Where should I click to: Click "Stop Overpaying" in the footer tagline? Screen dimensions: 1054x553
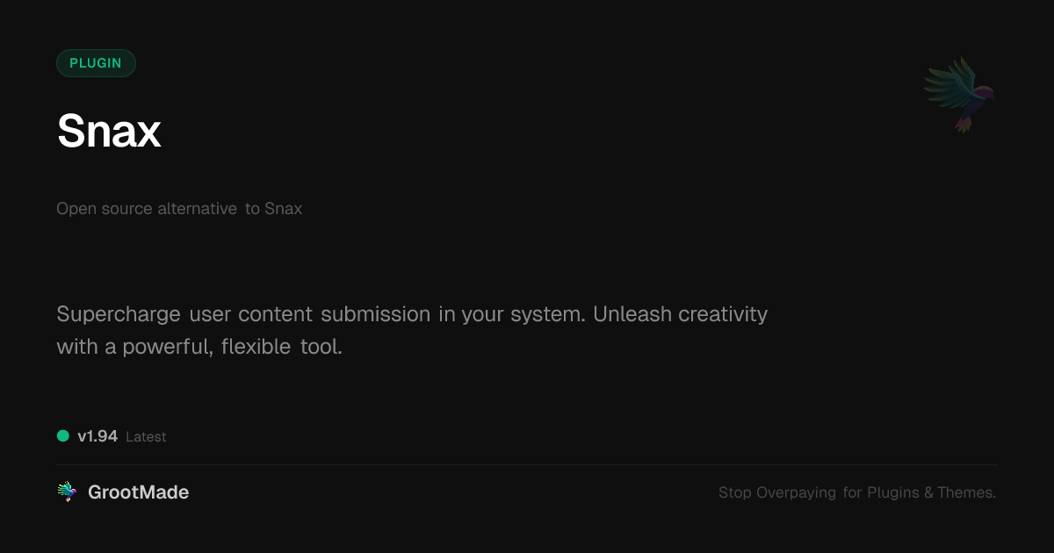(777, 492)
